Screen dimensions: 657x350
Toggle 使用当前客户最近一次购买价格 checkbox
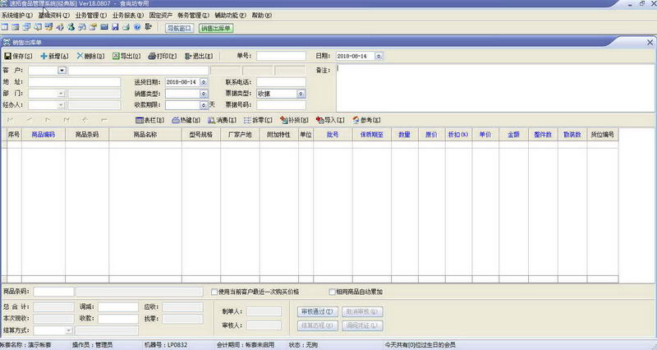(214, 292)
